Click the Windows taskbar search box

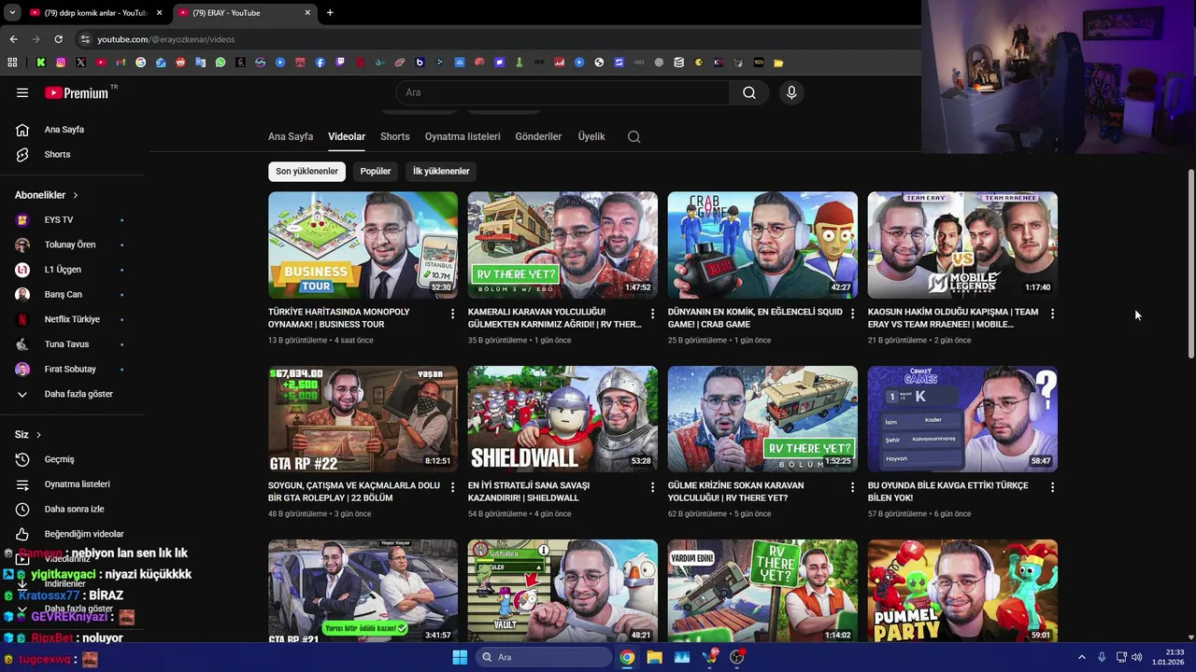click(x=544, y=657)
